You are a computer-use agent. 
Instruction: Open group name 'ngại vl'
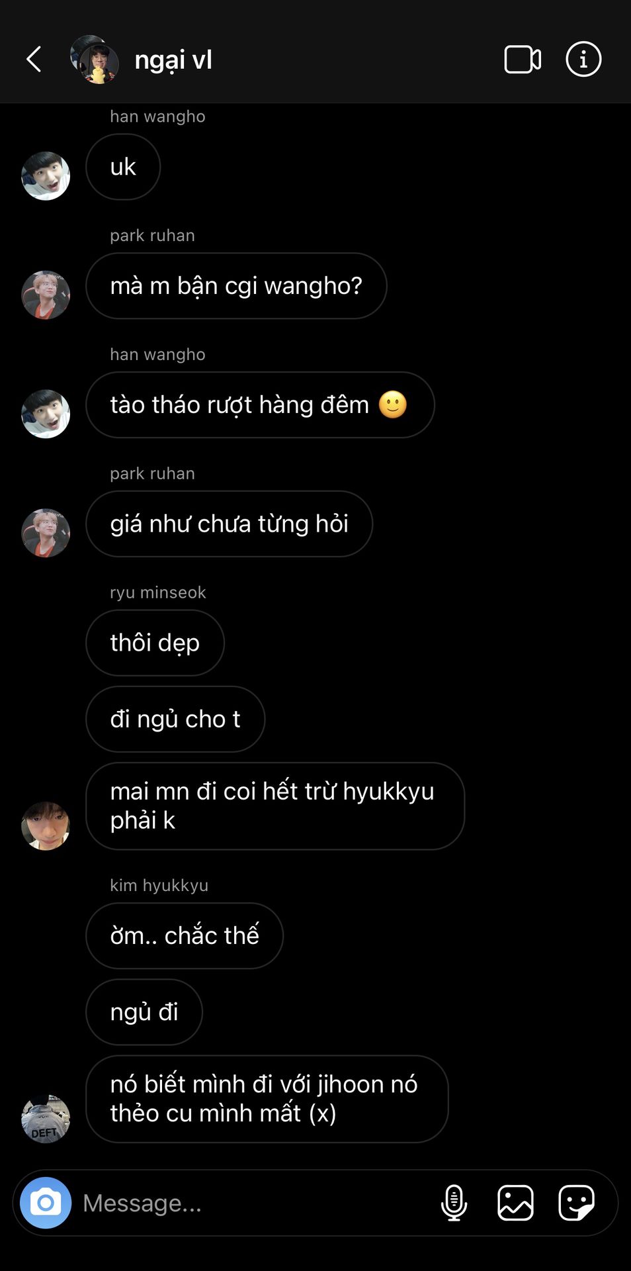(173, 60)
